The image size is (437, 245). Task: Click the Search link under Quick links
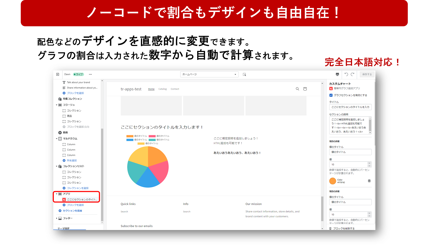(x=124, y=212)
